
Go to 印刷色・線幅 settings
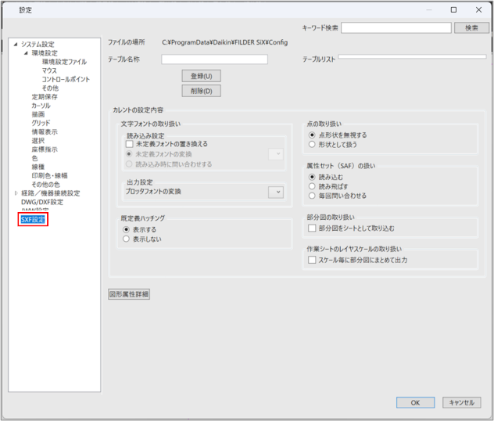coord(49,175)
